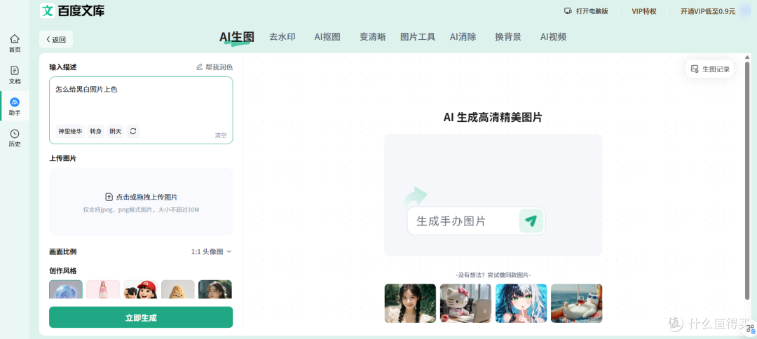The width and height of the screenshot is (757, 339).
Task: Click the 立即生成 generate button
Action: 141,317
